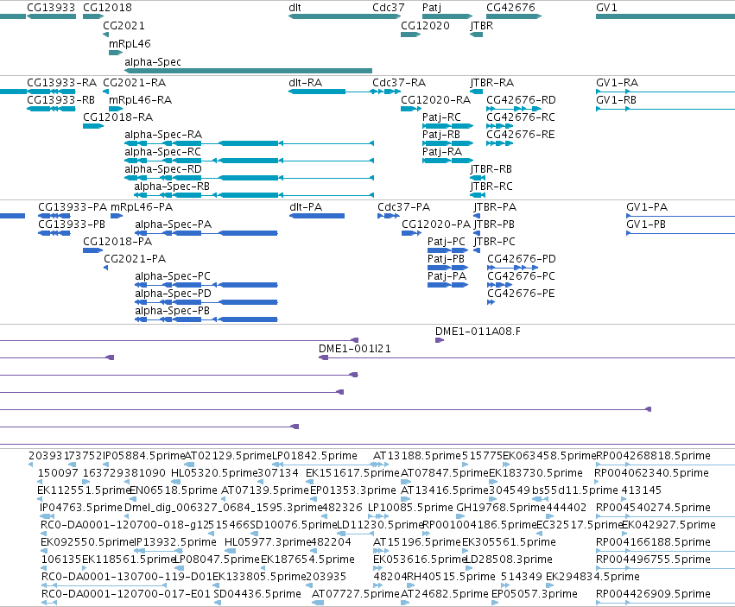The height and width of the screenshot is (607, 735).
Task: Select the CG2021-PA protein label
Action: pos(135,259)
